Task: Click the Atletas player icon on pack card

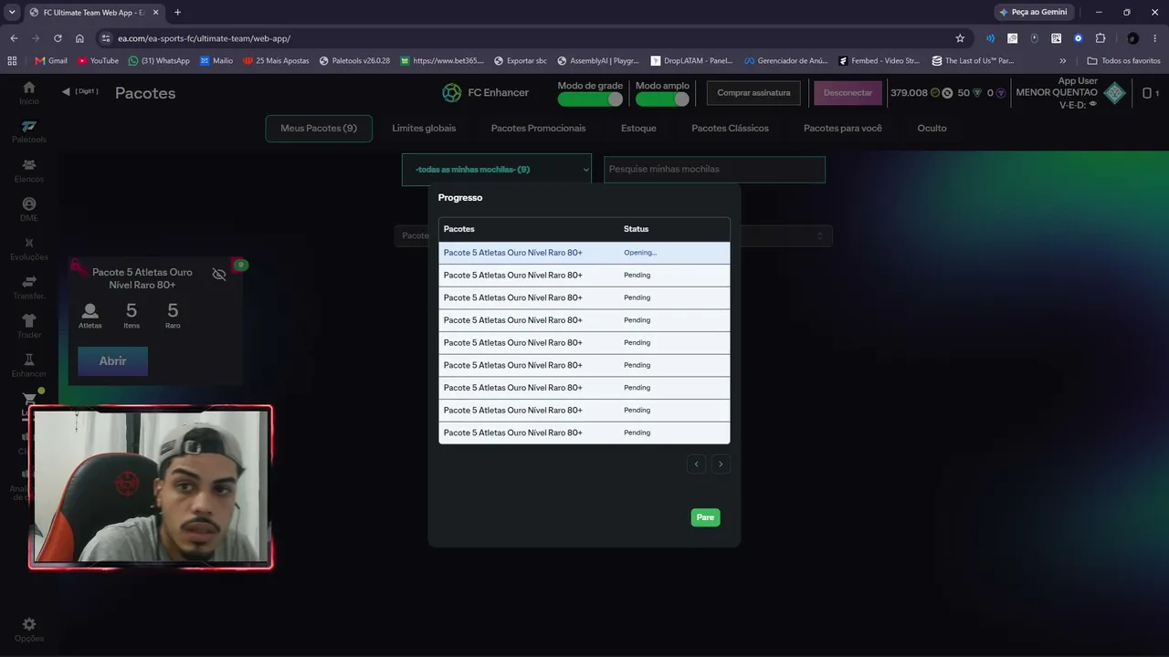Action: click(x=90, y=311)
